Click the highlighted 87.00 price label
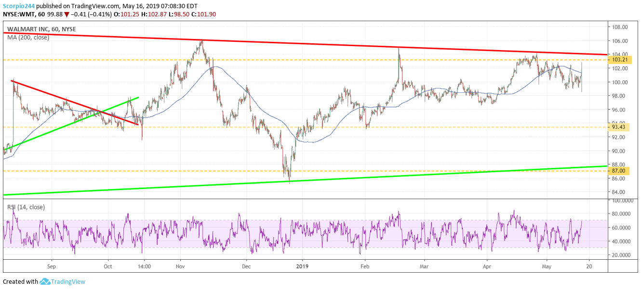Screen dimensions: 641x290 619,171
